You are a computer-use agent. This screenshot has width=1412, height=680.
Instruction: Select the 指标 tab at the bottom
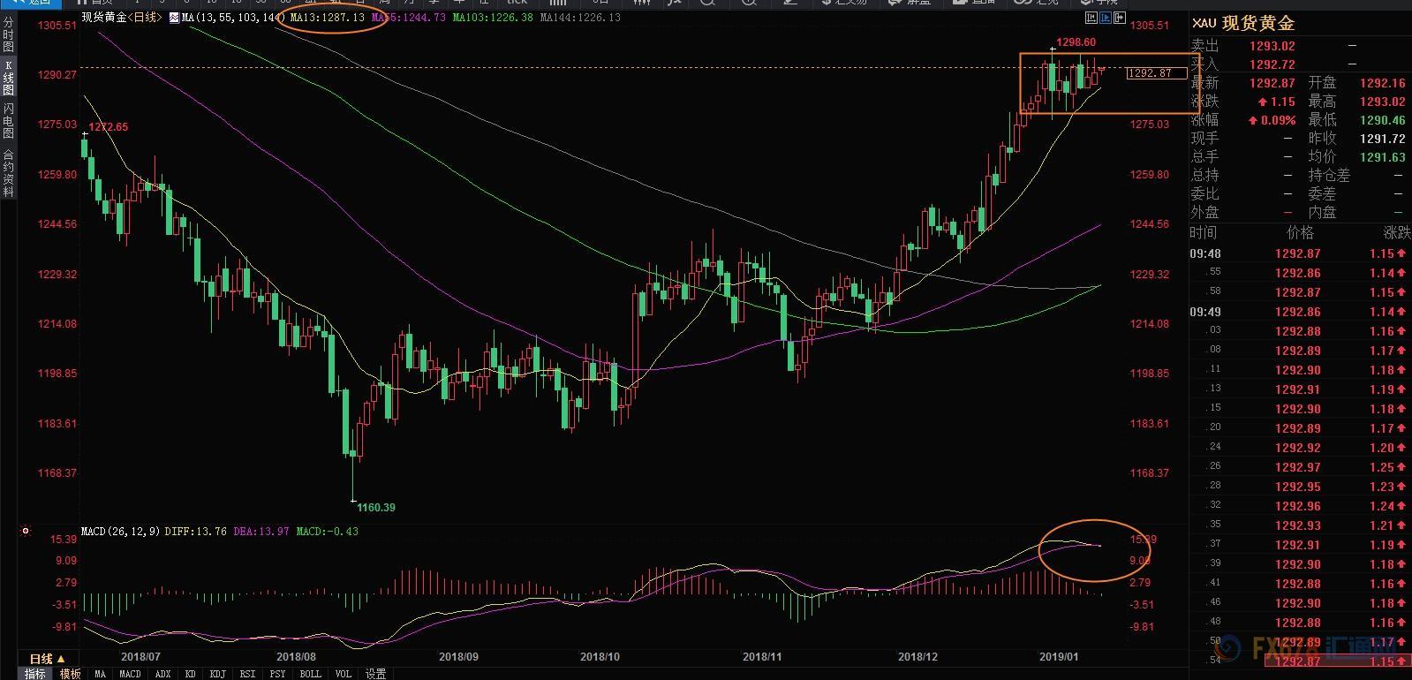pos(35,674)
